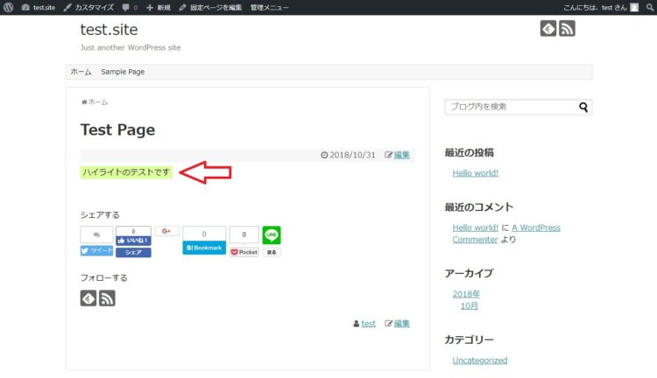Click the WordPress logo in admin bar
Viewport: 657px width, 378px height.
[9, 7]
